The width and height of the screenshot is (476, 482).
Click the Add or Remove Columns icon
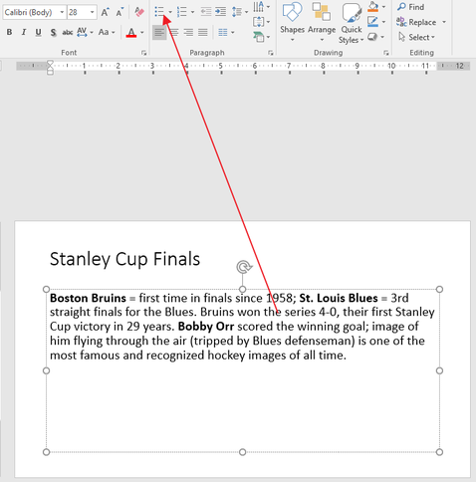coord(223,33)
